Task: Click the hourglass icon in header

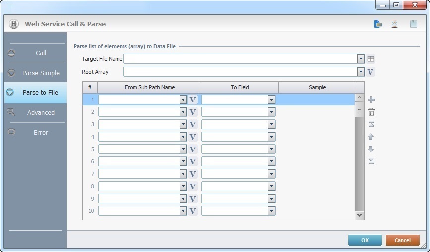Action: (x=394, y=24)
